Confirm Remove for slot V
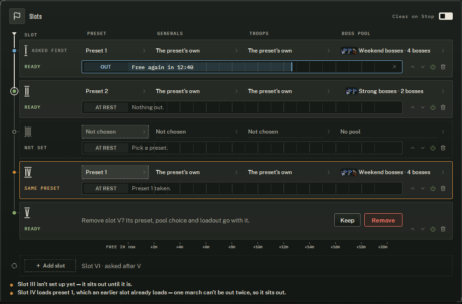Image resolution: width=462 pixels, height=304 pixels. (x=383, y=220)
